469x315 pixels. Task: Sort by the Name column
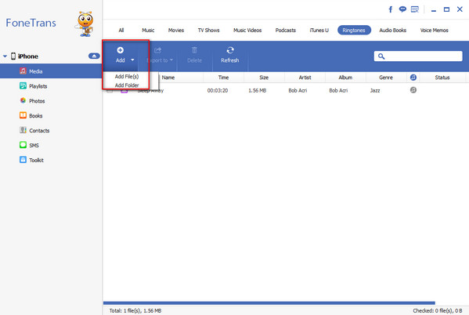168,78
